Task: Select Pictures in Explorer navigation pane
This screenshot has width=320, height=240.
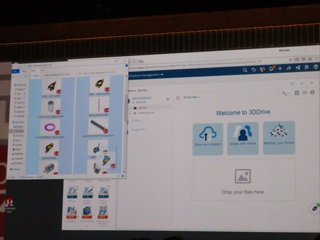Action: [x=18, y=145]
